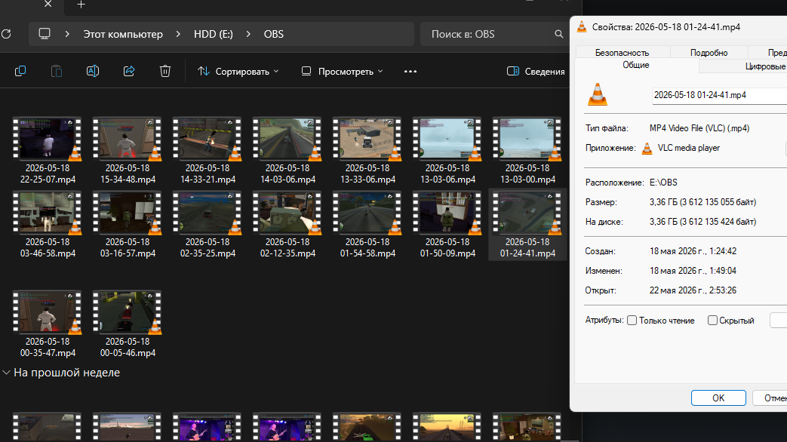Open the three-dots More options menu
This screenshot has height=442, width=787.
[410, 71]
